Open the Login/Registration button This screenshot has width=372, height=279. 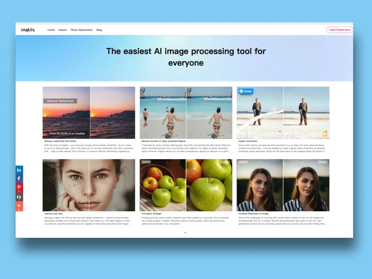click(x=340, y=29)
